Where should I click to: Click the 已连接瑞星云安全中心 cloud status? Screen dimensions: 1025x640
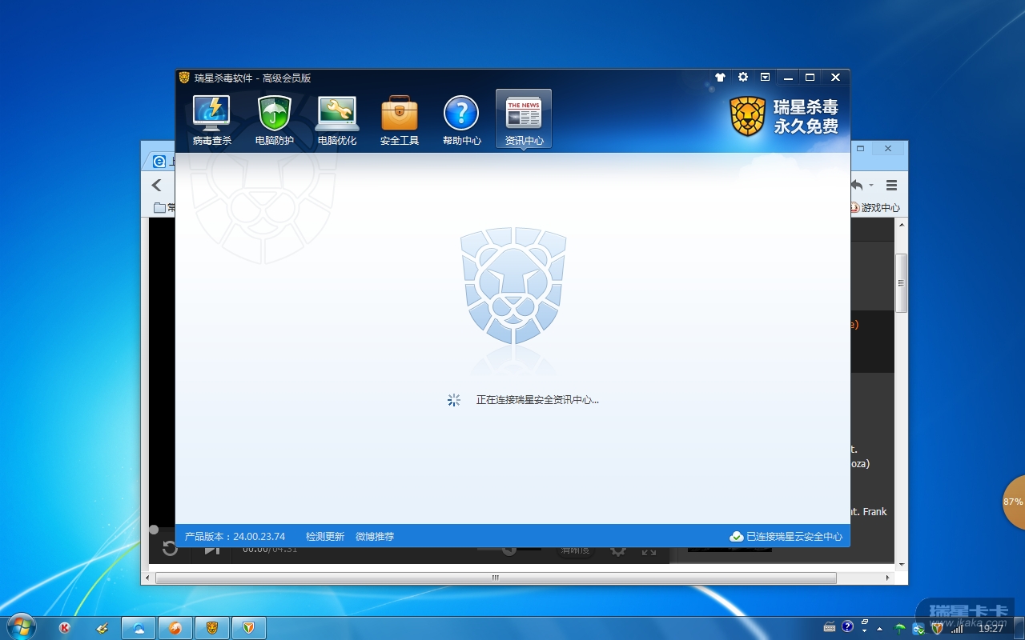click(x=786, y=537)
